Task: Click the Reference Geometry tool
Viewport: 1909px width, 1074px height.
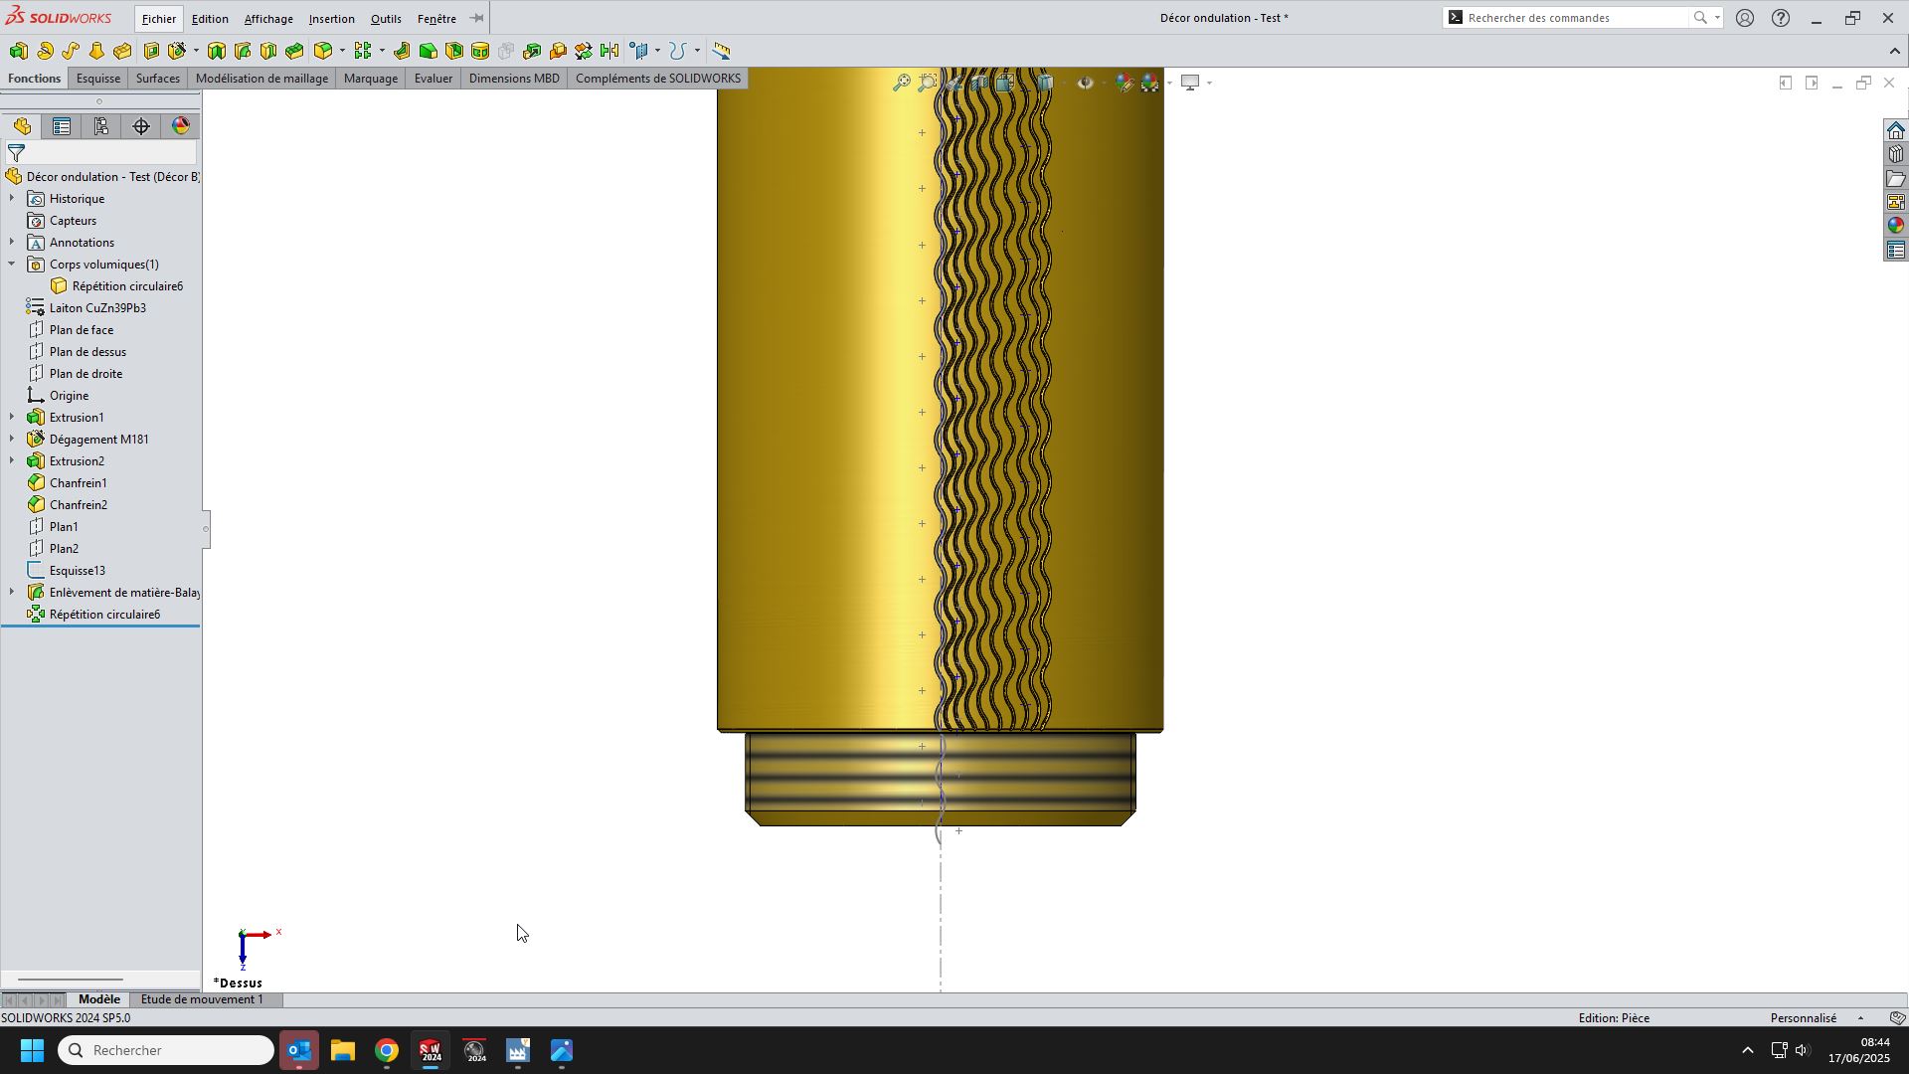Action: point(639,51)
